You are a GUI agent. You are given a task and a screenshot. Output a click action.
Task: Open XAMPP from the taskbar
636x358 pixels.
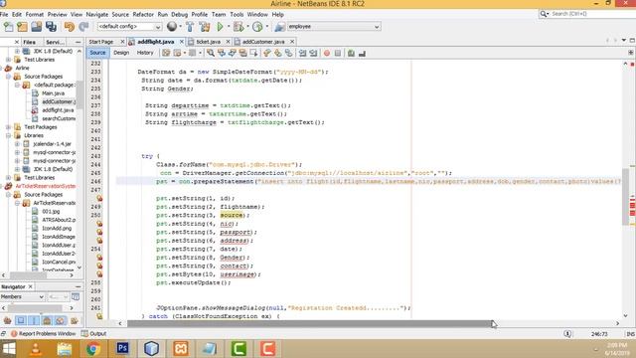[x=181, y=348]
